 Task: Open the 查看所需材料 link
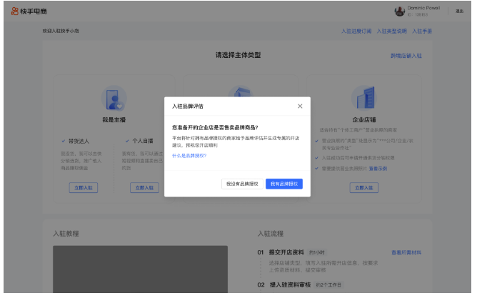[x=406, y=252]
